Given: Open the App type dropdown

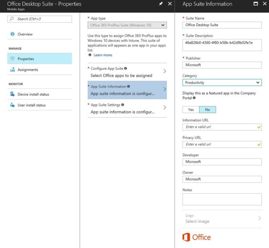Looking at the screenshot, I should pos(127,25).
